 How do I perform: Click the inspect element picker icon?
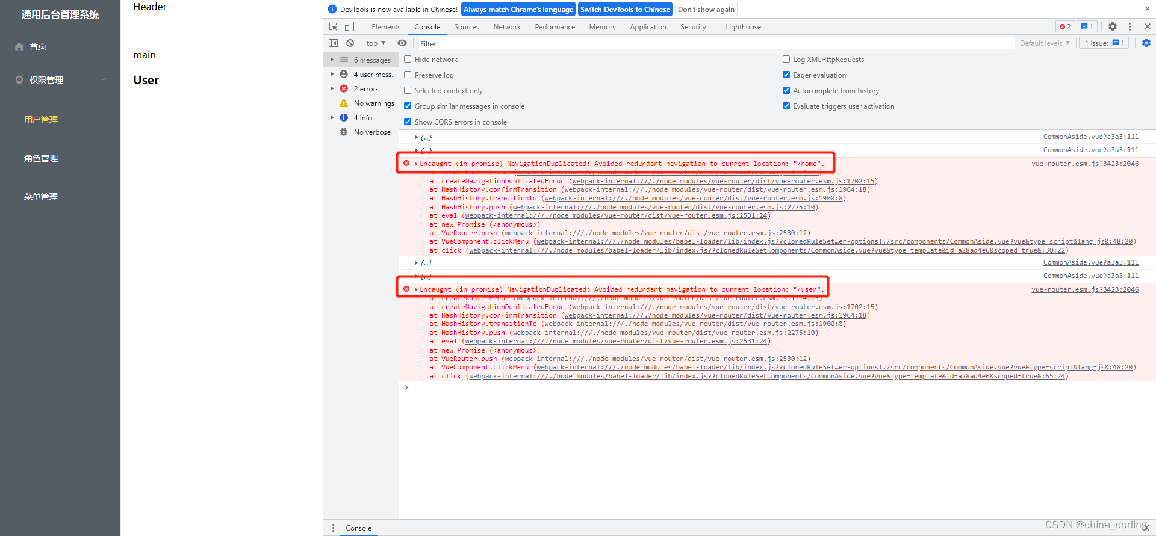[x=333, y=27]
